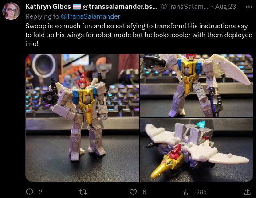Click the reply speech bubble icon
This screenshot has width=256, height=198.
point(30,192)
